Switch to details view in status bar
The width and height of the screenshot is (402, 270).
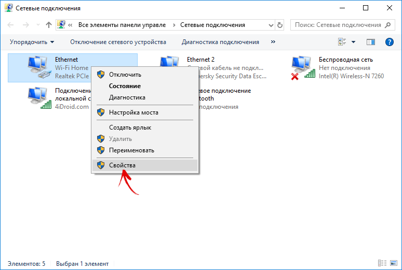click(x=382, y=263)
